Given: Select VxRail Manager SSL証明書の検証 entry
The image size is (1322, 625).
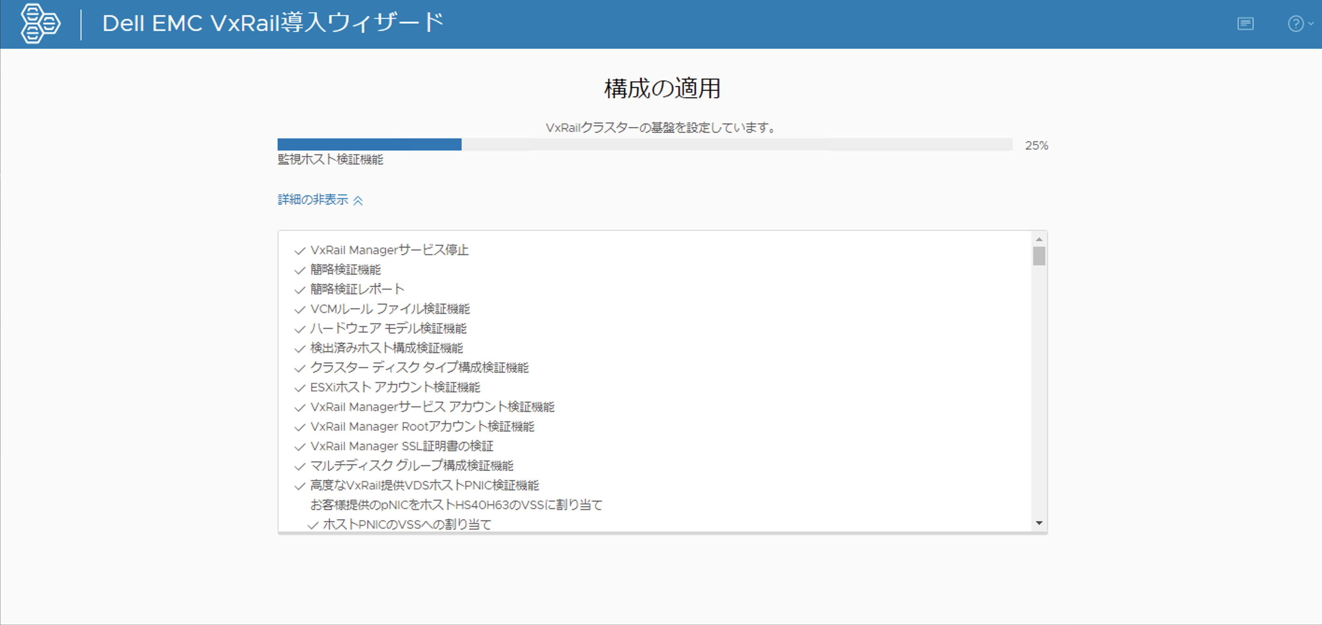Looking at the screenshot, I should 401,446.
